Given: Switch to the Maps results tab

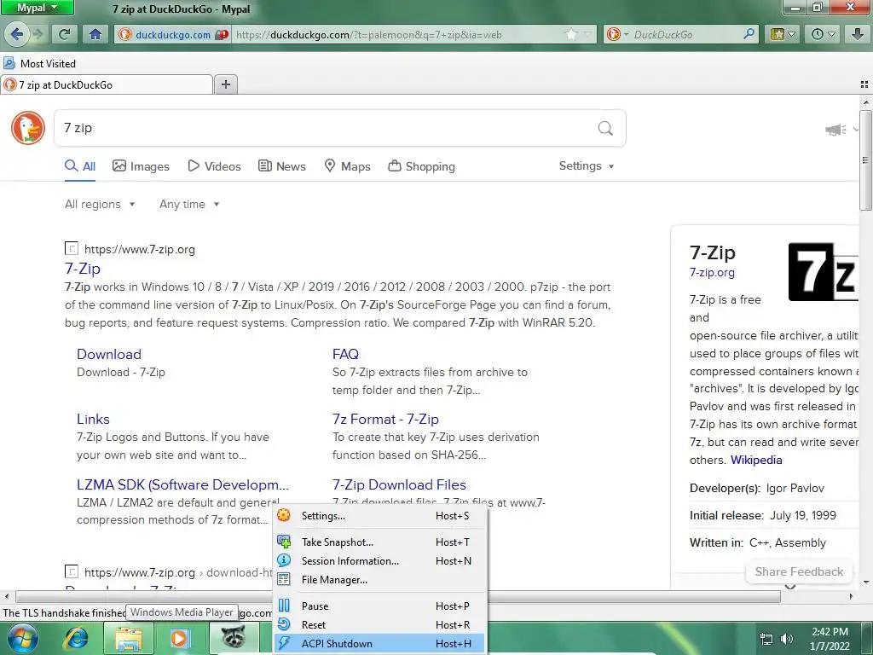Looking at the screenshot, I should click(x=348, y=166).
